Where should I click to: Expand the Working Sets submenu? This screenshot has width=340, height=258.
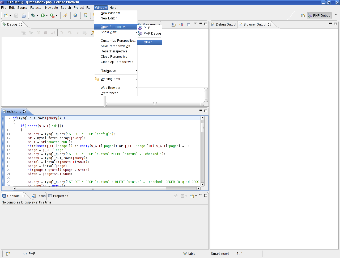tap(116, 79)
